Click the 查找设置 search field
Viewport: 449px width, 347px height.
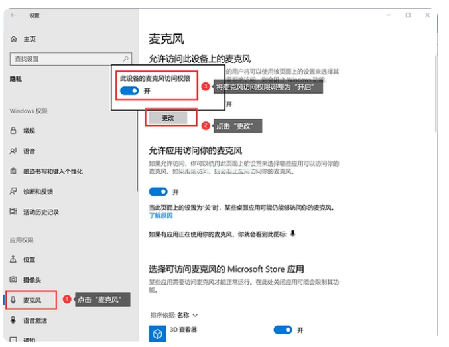click(66, 59)
